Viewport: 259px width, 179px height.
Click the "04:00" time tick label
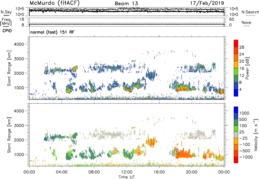(62, 172)
